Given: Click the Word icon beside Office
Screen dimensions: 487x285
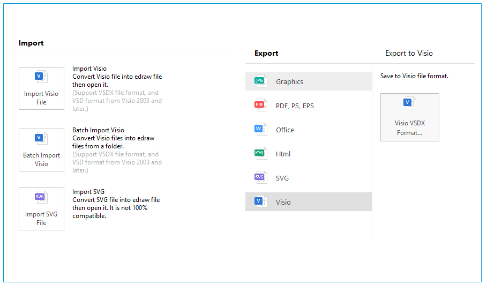Looking at the screenshot, I should coord(260,129).
